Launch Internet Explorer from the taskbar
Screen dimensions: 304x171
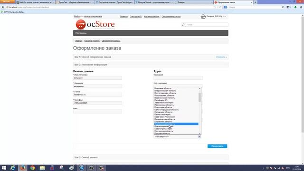click(x=13, y=168)
